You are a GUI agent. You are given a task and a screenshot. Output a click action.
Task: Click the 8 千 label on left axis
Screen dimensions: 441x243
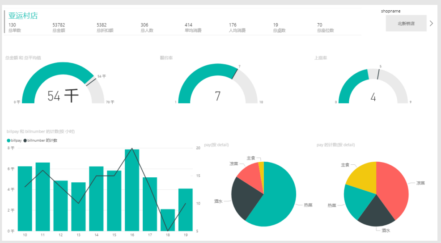coord(11,148)
